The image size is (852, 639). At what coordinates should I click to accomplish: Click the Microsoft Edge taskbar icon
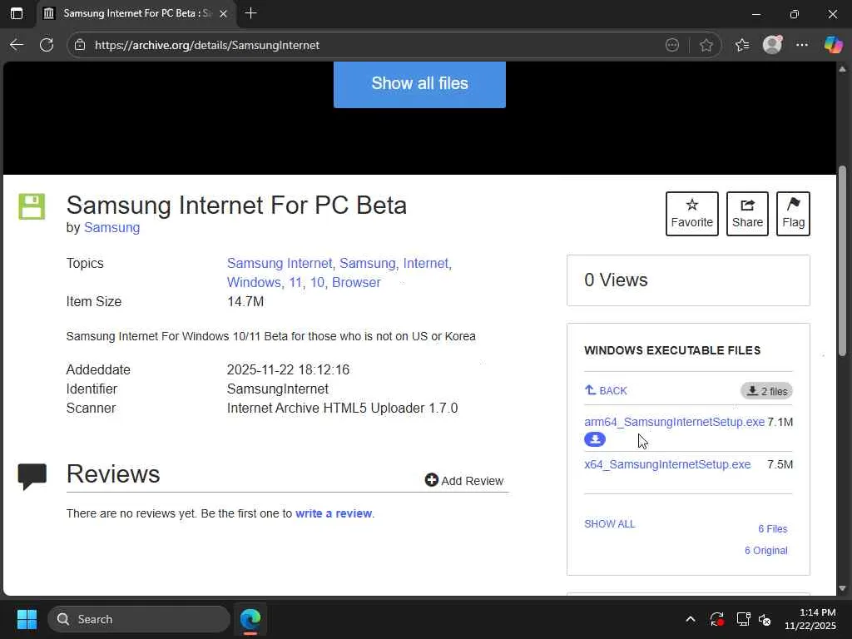[x=250, y=619]
